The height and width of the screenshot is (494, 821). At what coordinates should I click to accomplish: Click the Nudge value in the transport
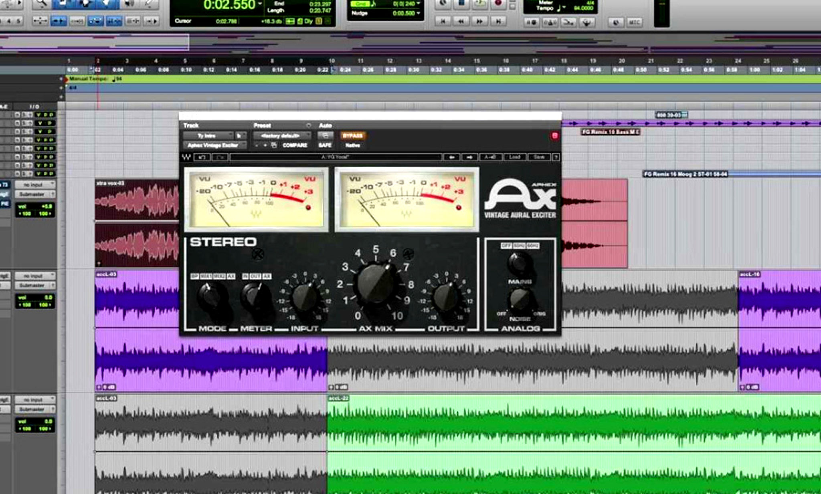tap(402, 12)
